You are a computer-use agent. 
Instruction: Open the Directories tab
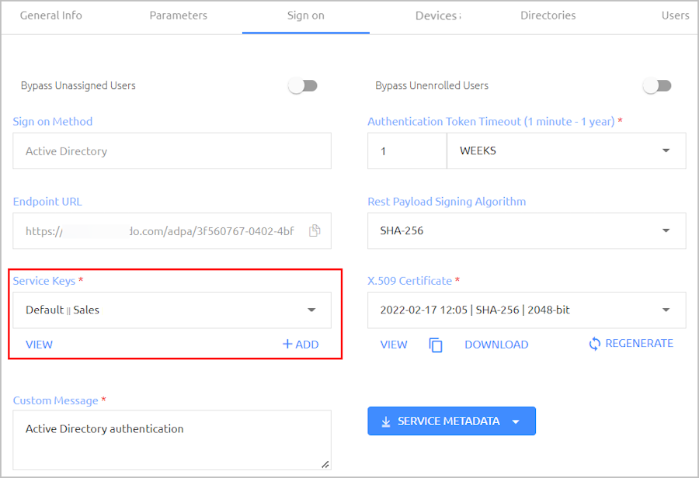[x=548, y=16]
